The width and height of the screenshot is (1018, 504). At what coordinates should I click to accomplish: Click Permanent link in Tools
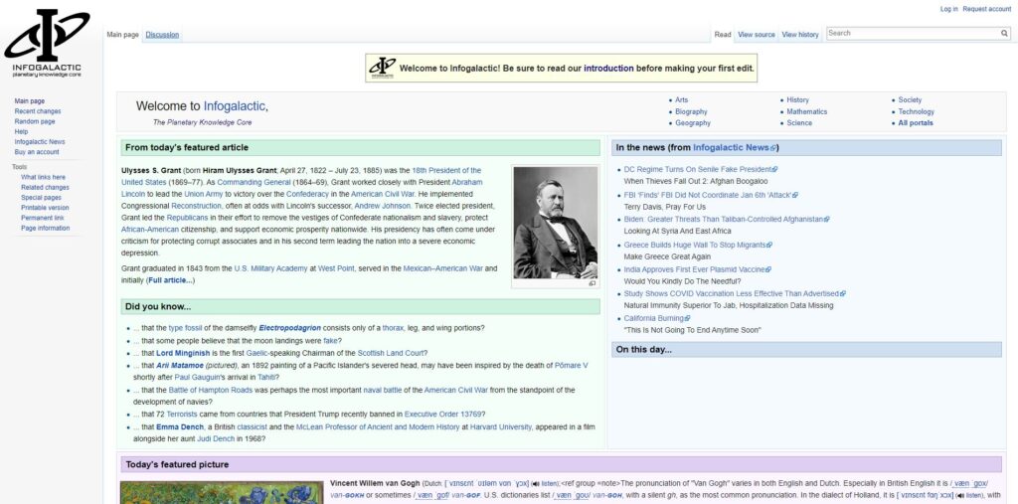(42, 219)
